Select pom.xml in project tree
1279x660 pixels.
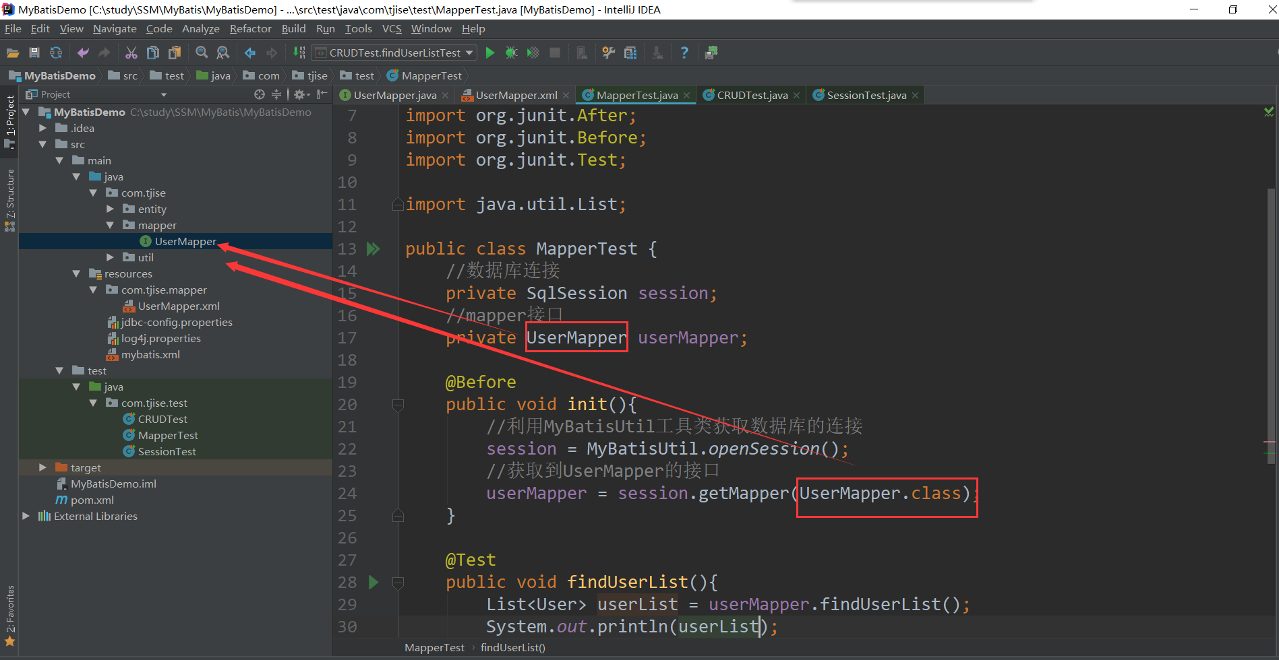click(x=92, y=500)
